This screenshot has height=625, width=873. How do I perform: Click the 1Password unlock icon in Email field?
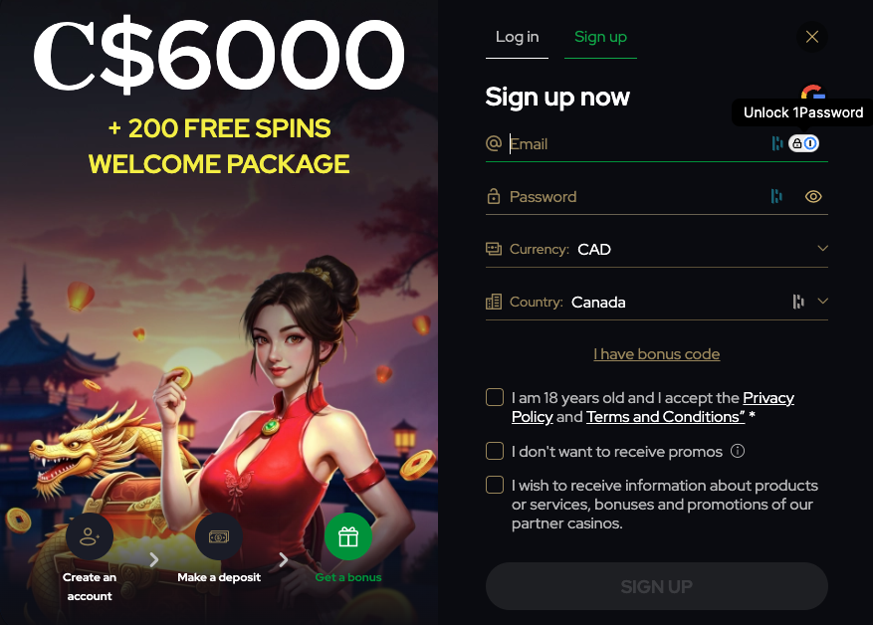click(803, 143)
